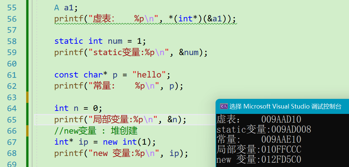Click line number 56 in the gutter
349x167 pixels.
(12, 19)
